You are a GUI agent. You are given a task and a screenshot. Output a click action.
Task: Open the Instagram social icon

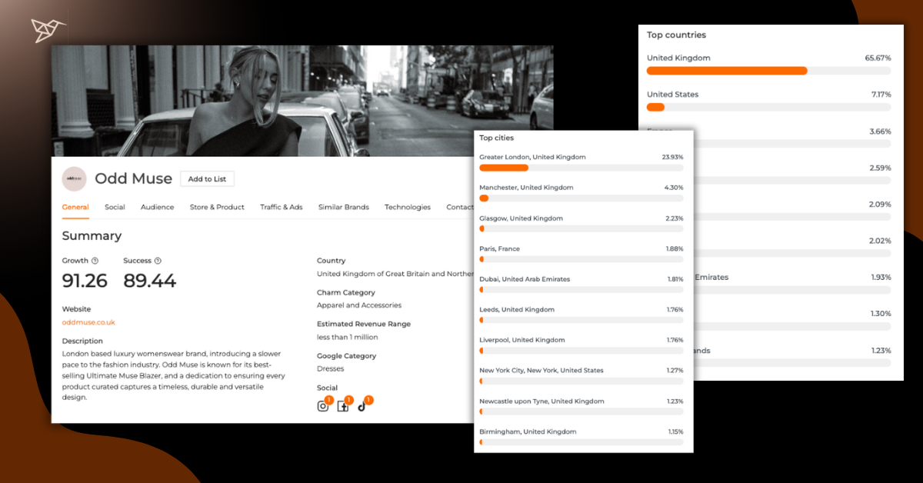click(x=323, y=406)
